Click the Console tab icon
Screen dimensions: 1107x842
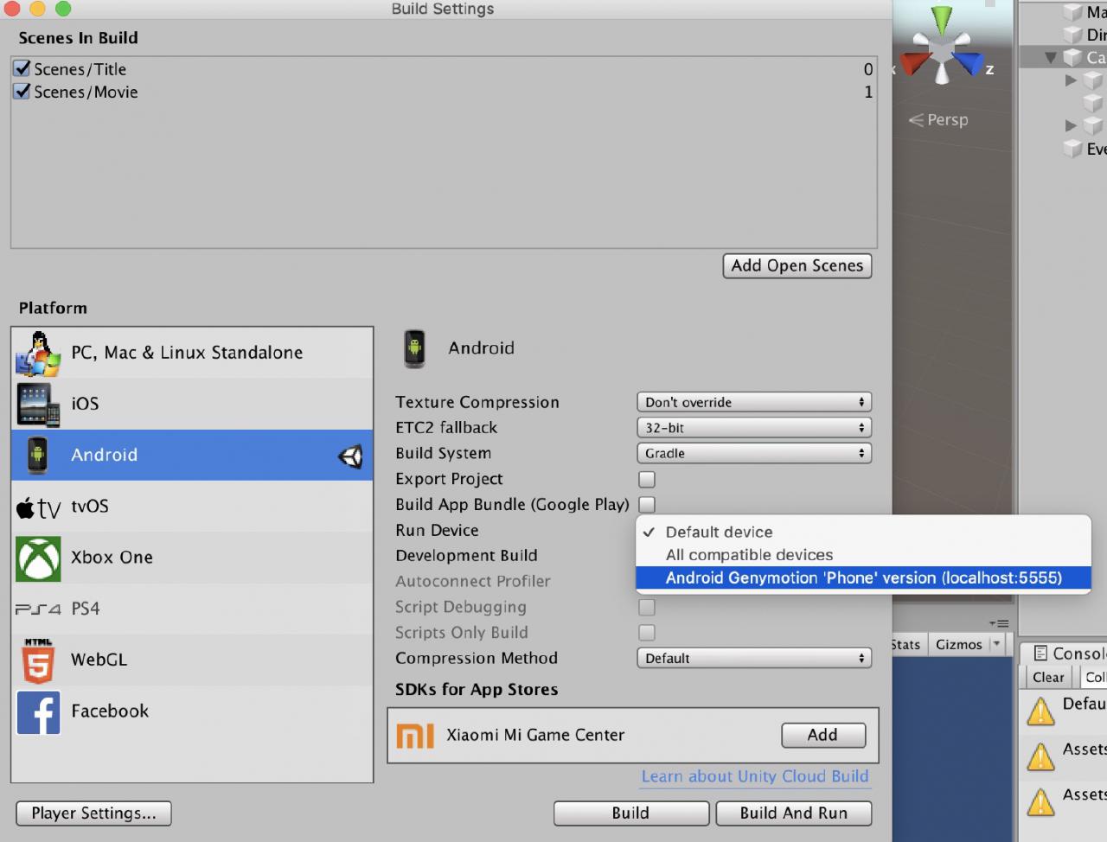tap(1041, 653)
